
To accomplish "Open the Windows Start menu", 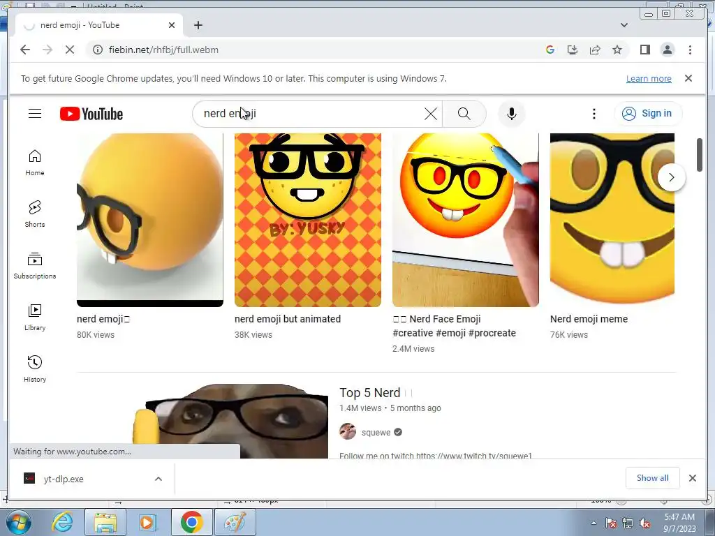I will (18, 522).
